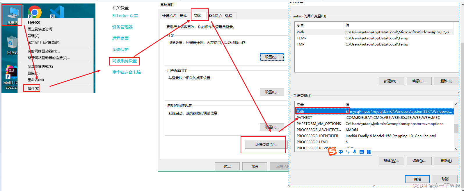Open the 设备管理器 link

coord(122,27)
